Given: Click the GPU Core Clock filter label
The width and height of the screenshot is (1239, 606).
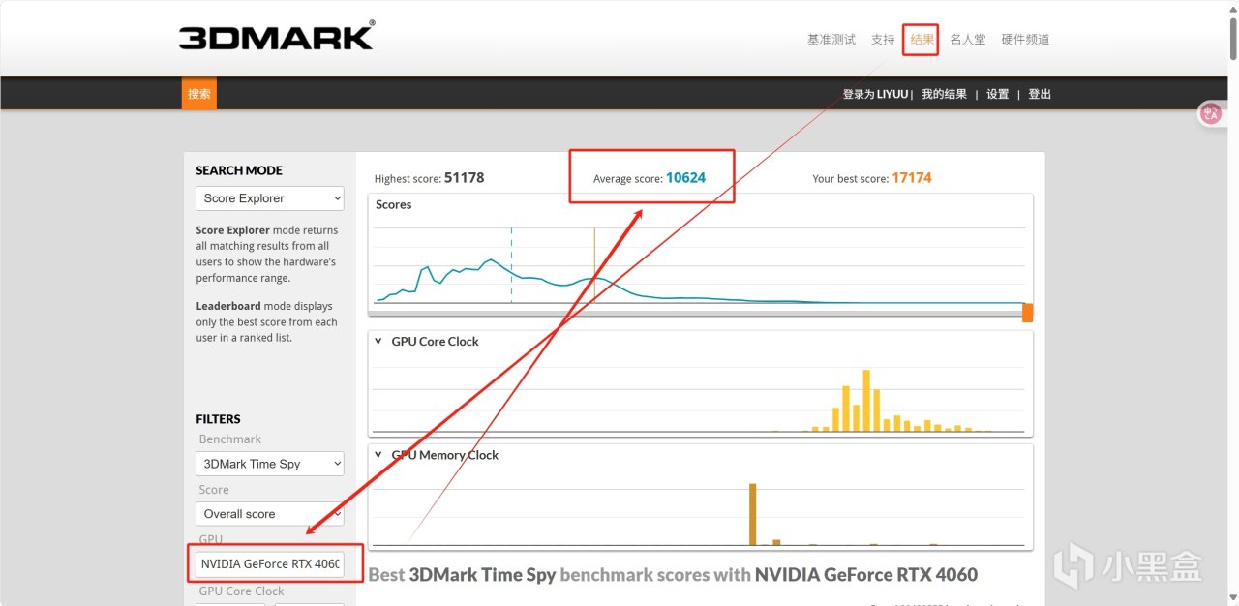Looking at the screenshot, I should 242,591.
